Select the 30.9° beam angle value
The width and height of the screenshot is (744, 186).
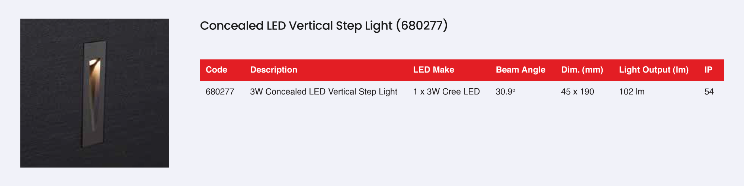(505, 92)
